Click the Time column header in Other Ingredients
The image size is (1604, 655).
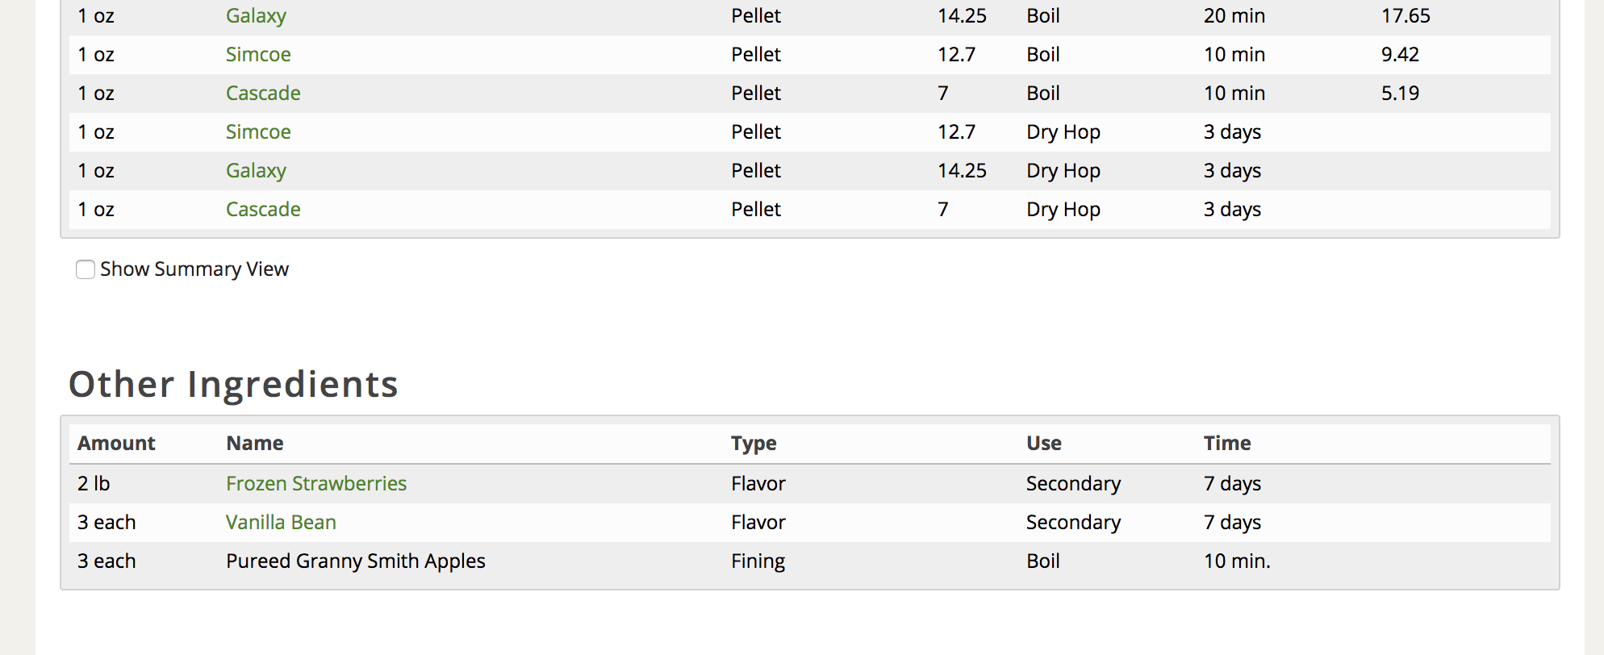tap(1227, 444)
